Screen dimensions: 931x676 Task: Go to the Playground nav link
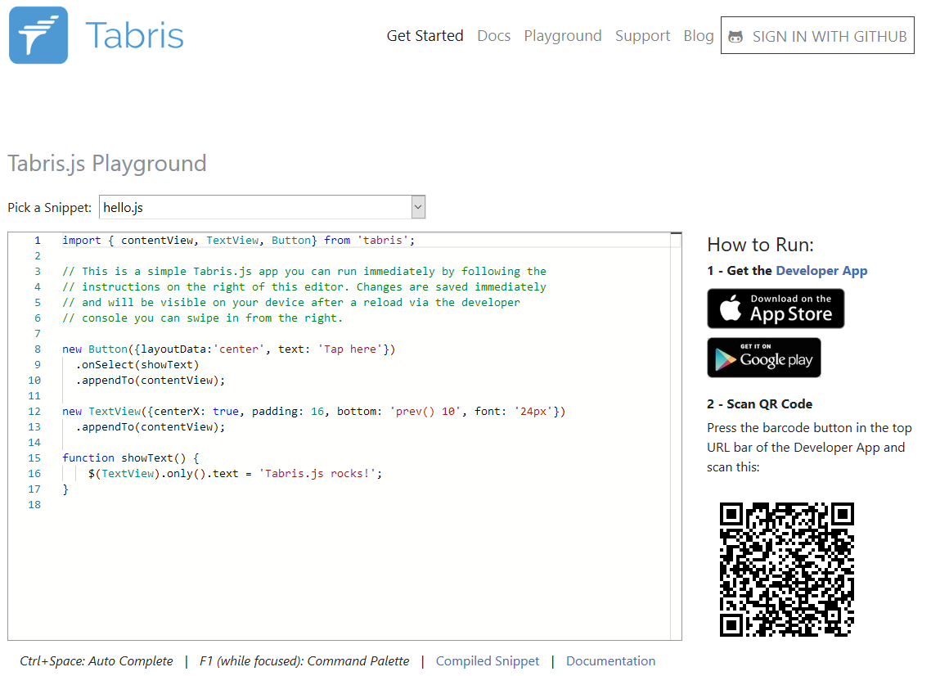563,36
